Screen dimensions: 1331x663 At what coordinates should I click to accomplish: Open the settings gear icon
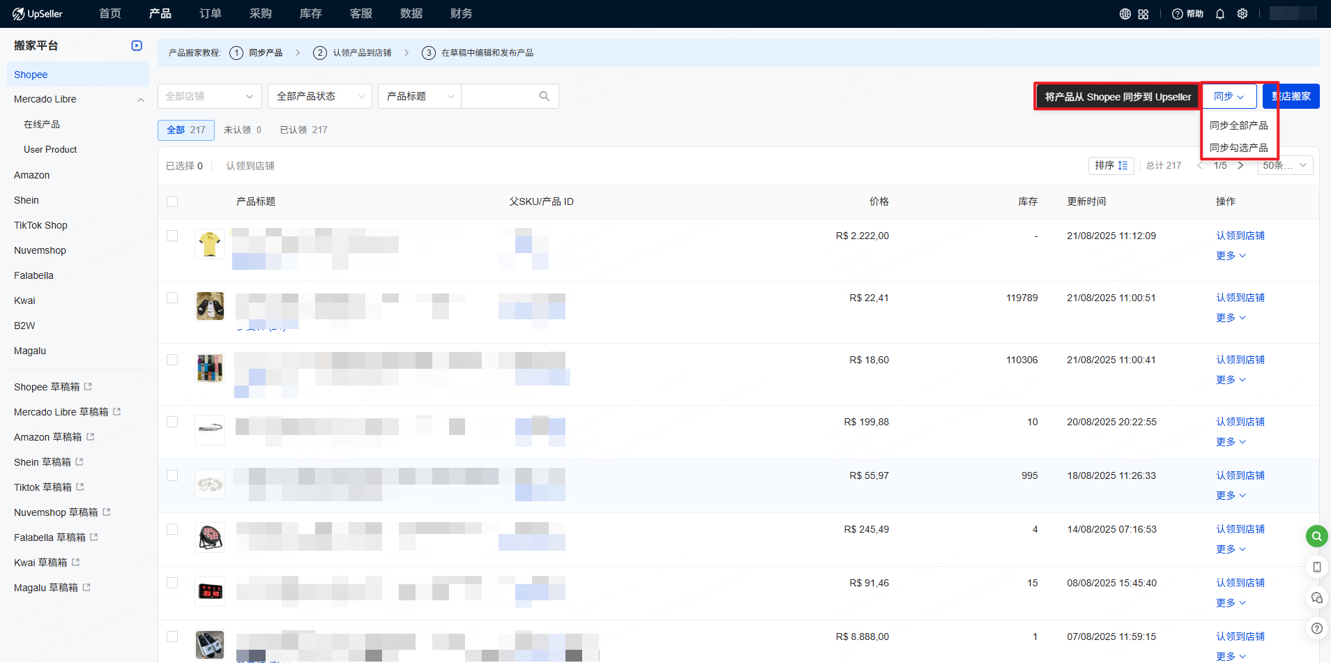coord(1242,14)
